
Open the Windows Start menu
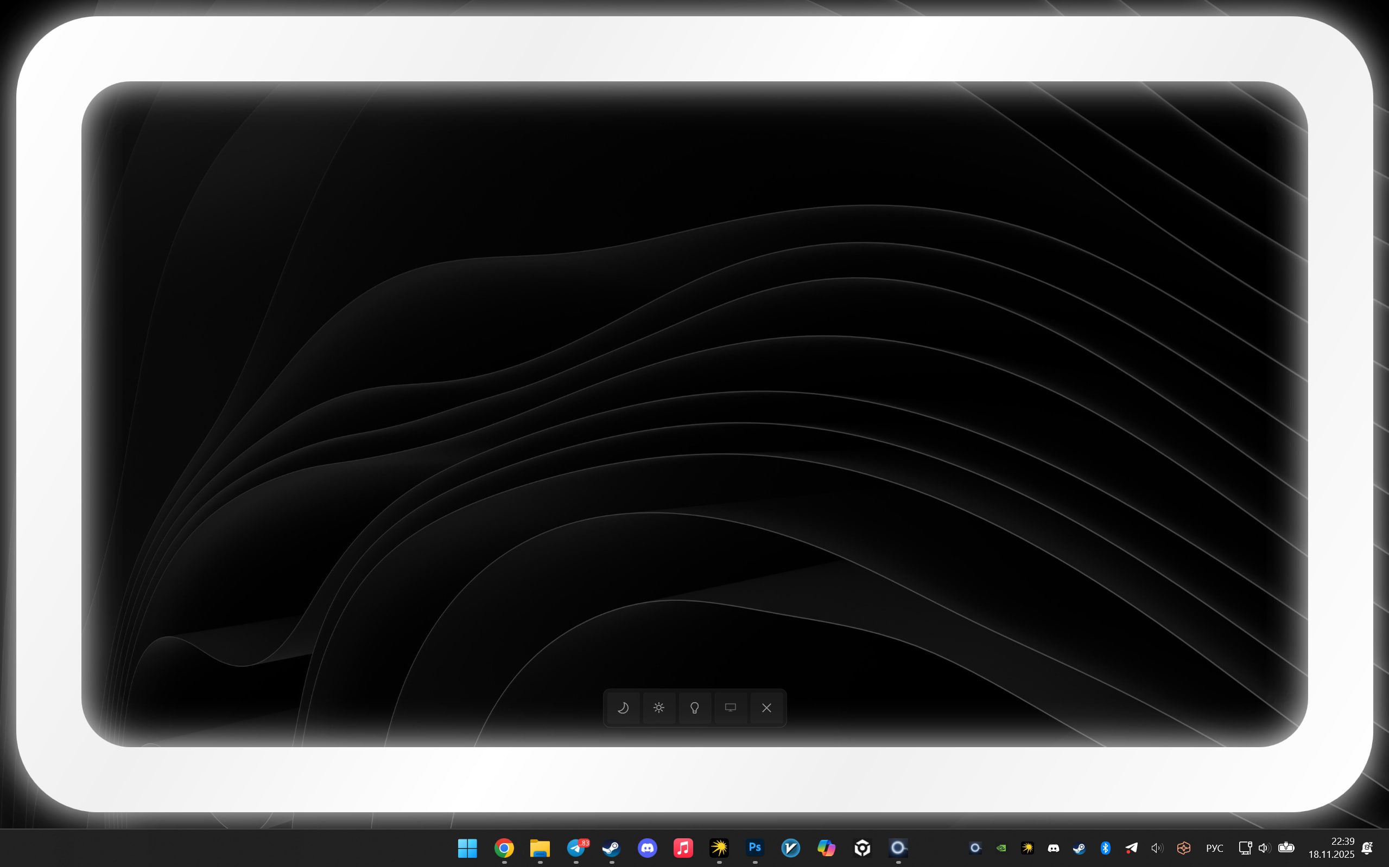[x=467, y=847]
